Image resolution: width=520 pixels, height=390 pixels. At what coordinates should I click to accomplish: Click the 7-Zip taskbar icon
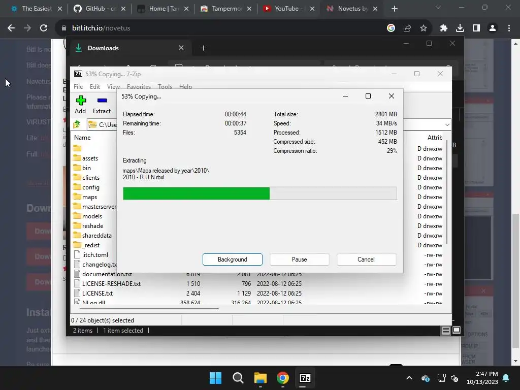(x=305, y=378)
